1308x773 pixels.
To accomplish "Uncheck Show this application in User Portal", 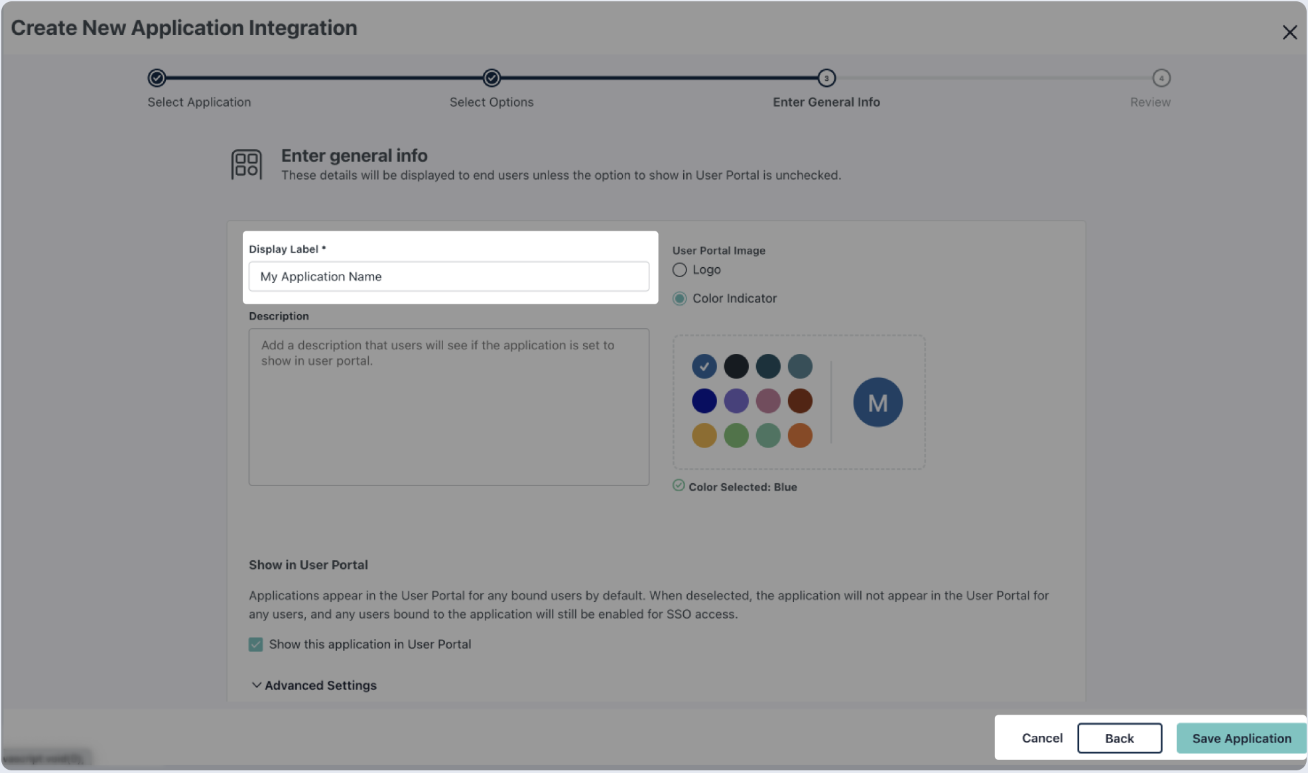I will tap(256, 644).
